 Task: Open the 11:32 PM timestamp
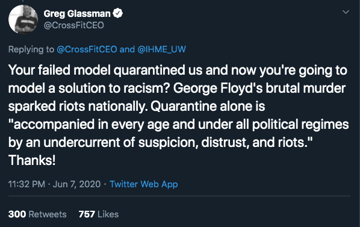26,184
